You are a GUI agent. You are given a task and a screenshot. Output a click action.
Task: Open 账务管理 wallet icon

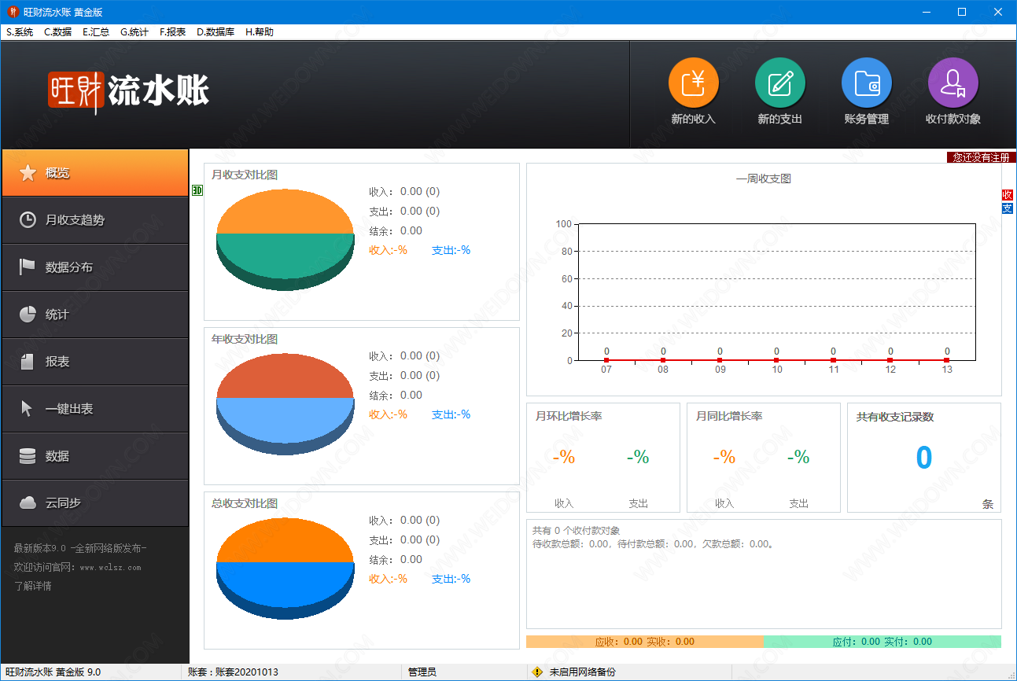point(866,83)
